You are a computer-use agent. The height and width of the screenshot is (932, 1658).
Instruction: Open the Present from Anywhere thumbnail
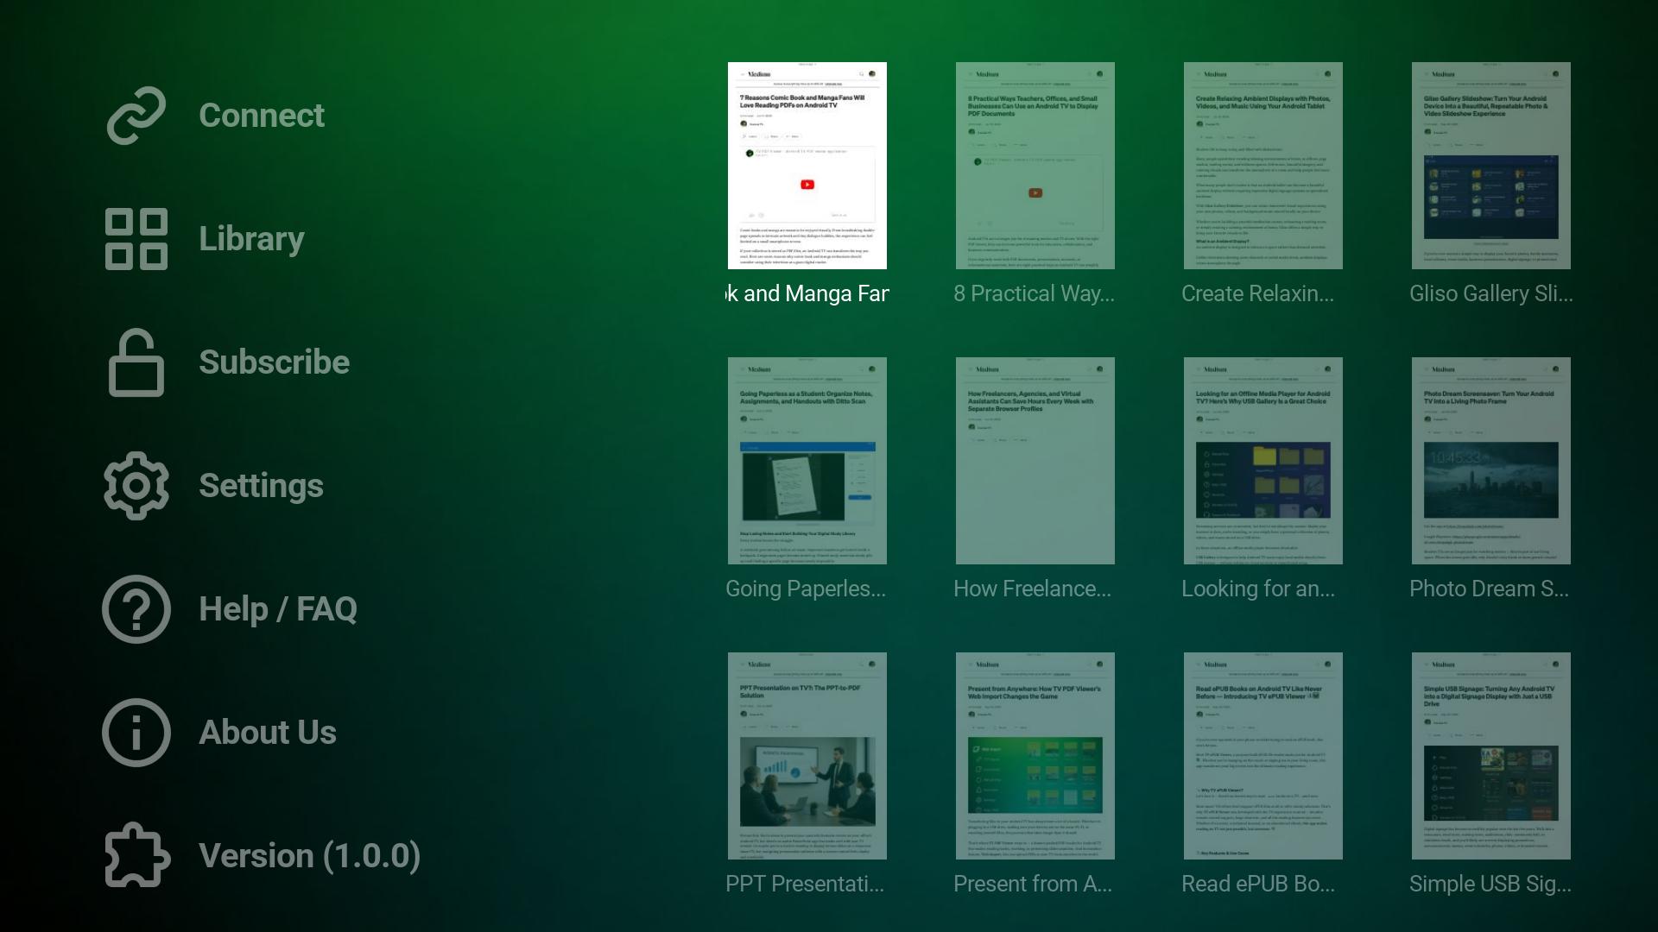[1035, 756]
